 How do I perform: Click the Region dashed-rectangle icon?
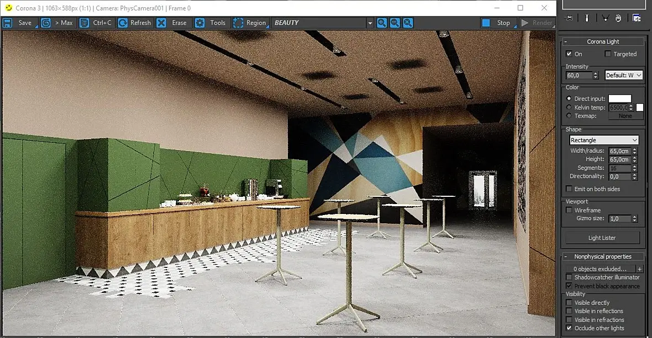point(238,23)
